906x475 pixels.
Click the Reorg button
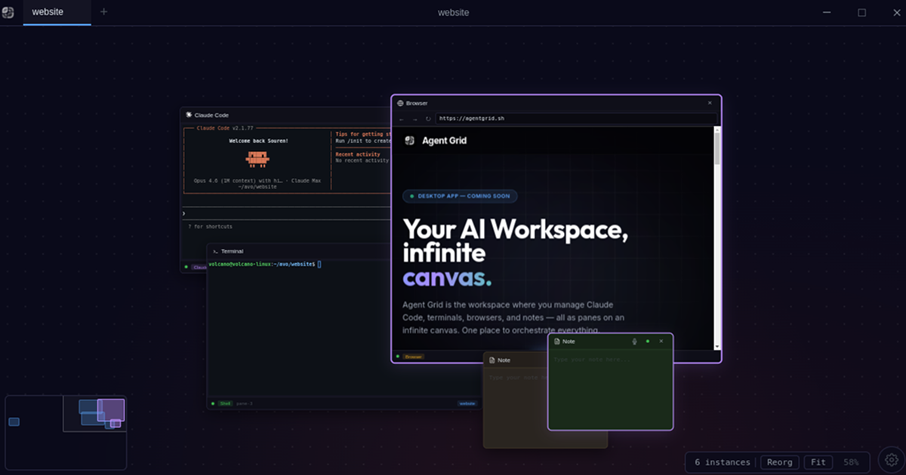point(780,462)
